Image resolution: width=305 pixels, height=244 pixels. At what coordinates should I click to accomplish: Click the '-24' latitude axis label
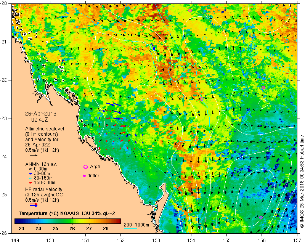[x=4, y=156]
